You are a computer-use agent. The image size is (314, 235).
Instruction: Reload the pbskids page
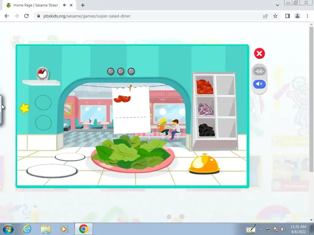26,16
